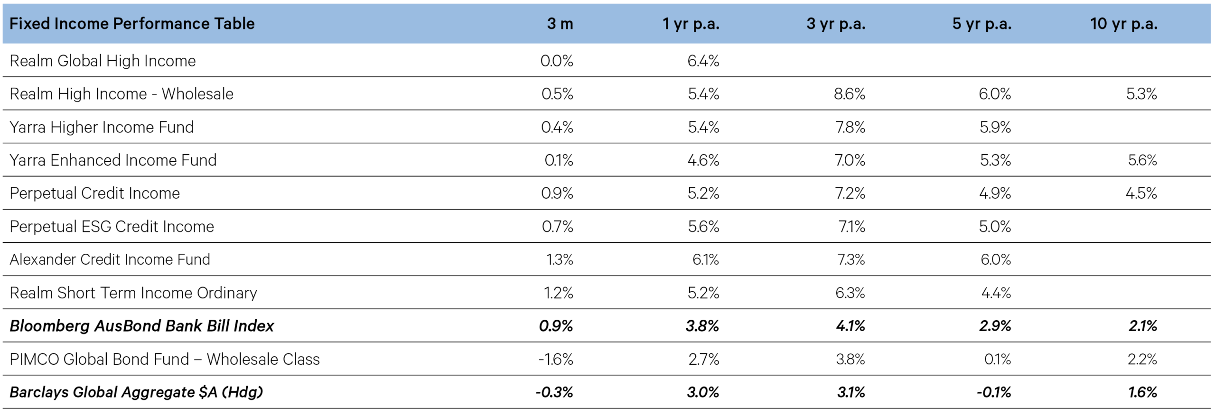This screenshot has width=1215, height=416.
Task: Click Realm Global High Income's 6.4% value
Action: pyautogui.click(x=703, y=61)
